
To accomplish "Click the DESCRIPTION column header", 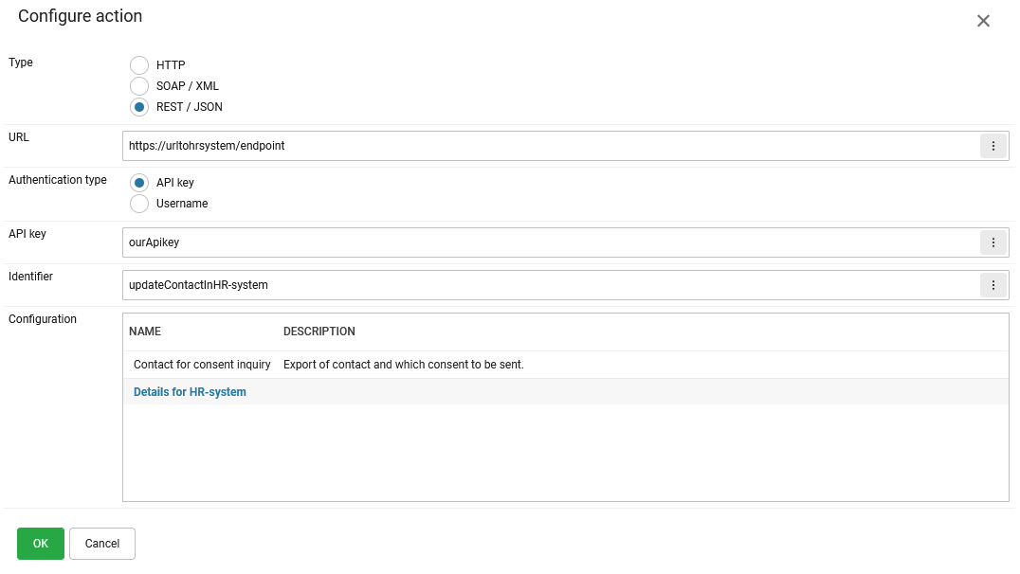I will 319,332.
